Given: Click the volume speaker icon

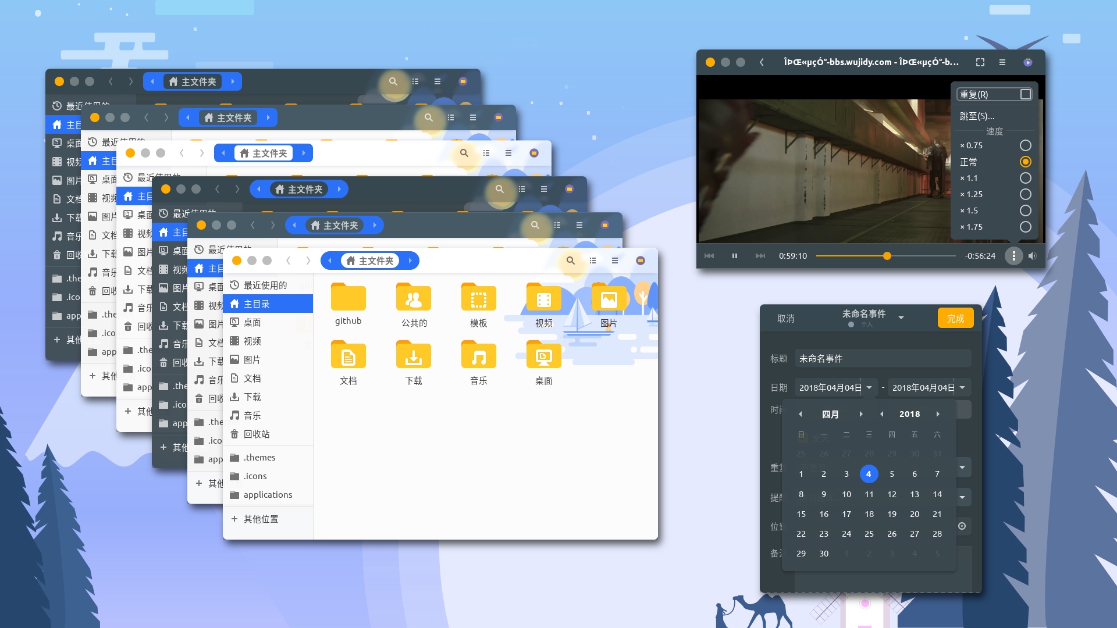Looking at the screenshot, I should coord(1033,256).
